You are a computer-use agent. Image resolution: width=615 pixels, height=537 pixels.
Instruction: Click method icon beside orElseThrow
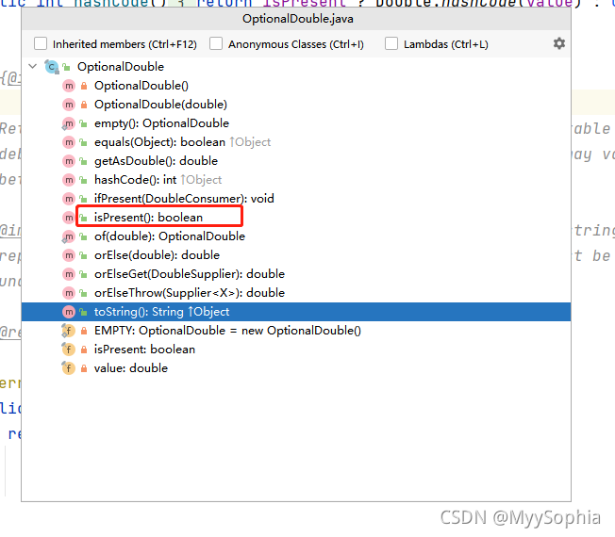click(x=69, y=293)
